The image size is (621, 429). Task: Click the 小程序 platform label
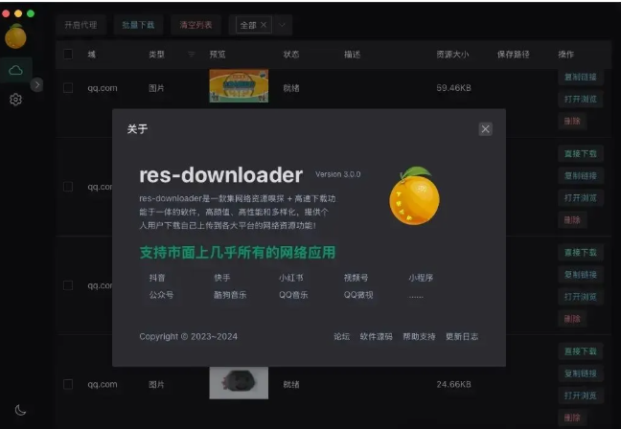pyautogui.click(x=421, y=278)
